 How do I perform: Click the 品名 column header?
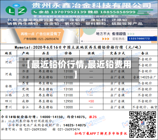[46, 53]
